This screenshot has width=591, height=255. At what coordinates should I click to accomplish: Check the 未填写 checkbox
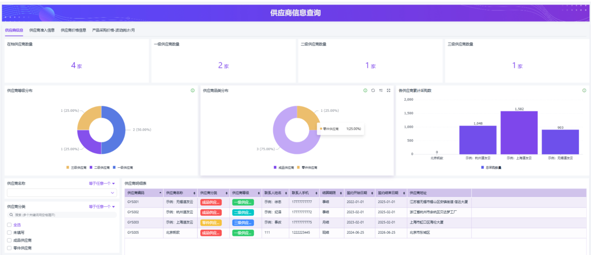(x=9, y=233)
